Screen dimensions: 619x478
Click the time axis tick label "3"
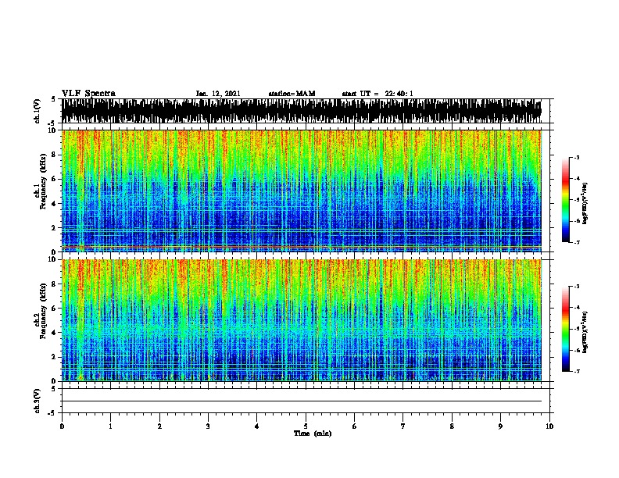(x=208, y=426)
